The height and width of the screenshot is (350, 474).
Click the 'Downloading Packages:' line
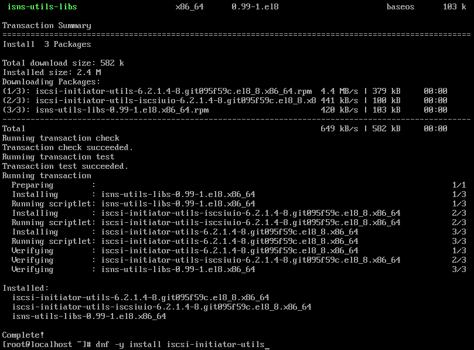[51, 81]
